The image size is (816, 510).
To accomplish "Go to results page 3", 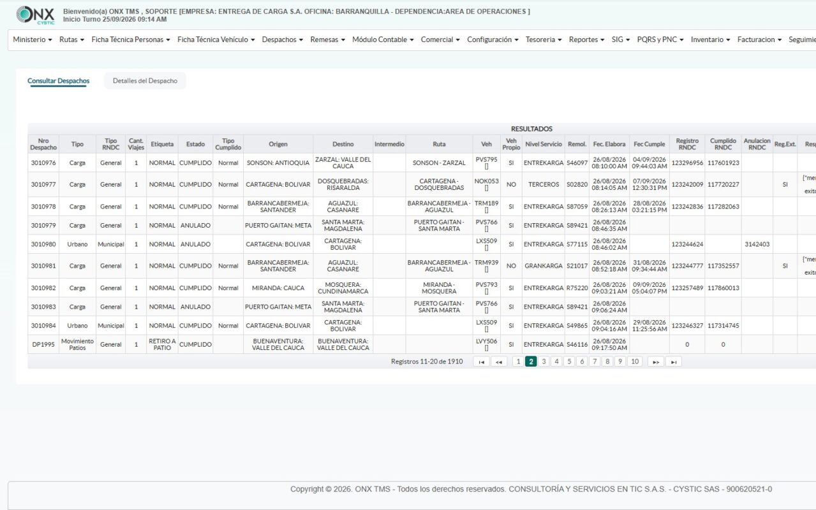I will click(x=544, y=361).
